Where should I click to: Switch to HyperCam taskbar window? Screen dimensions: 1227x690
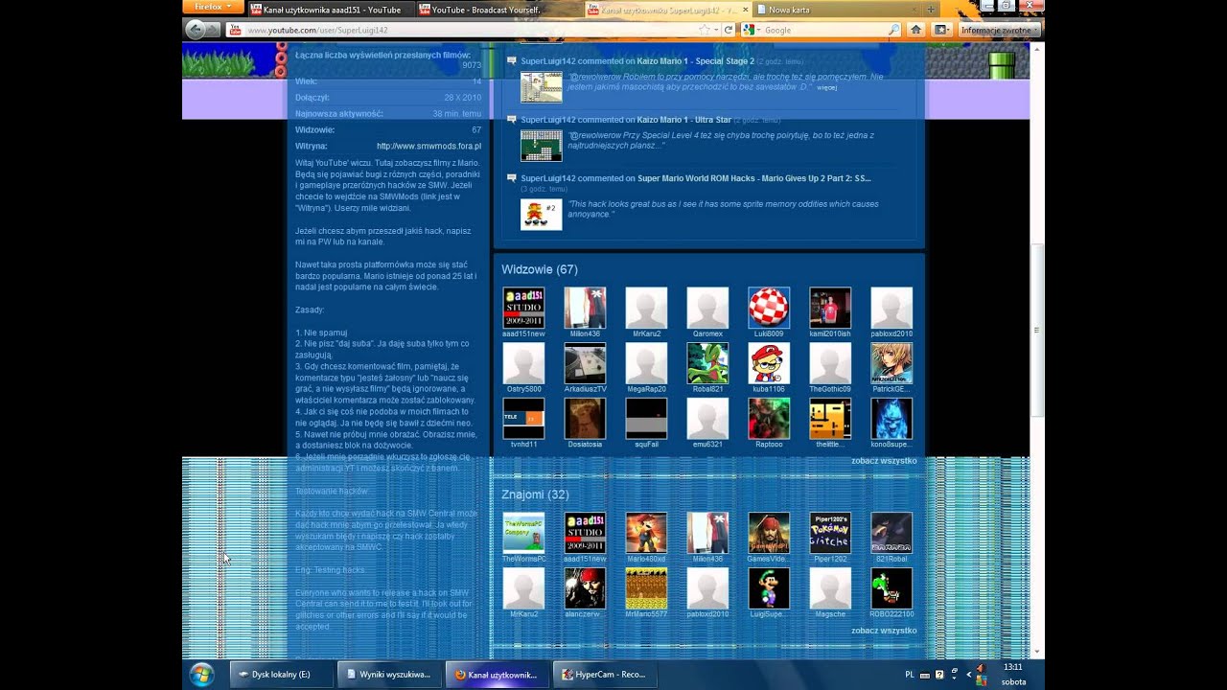[x=607, y=675]
